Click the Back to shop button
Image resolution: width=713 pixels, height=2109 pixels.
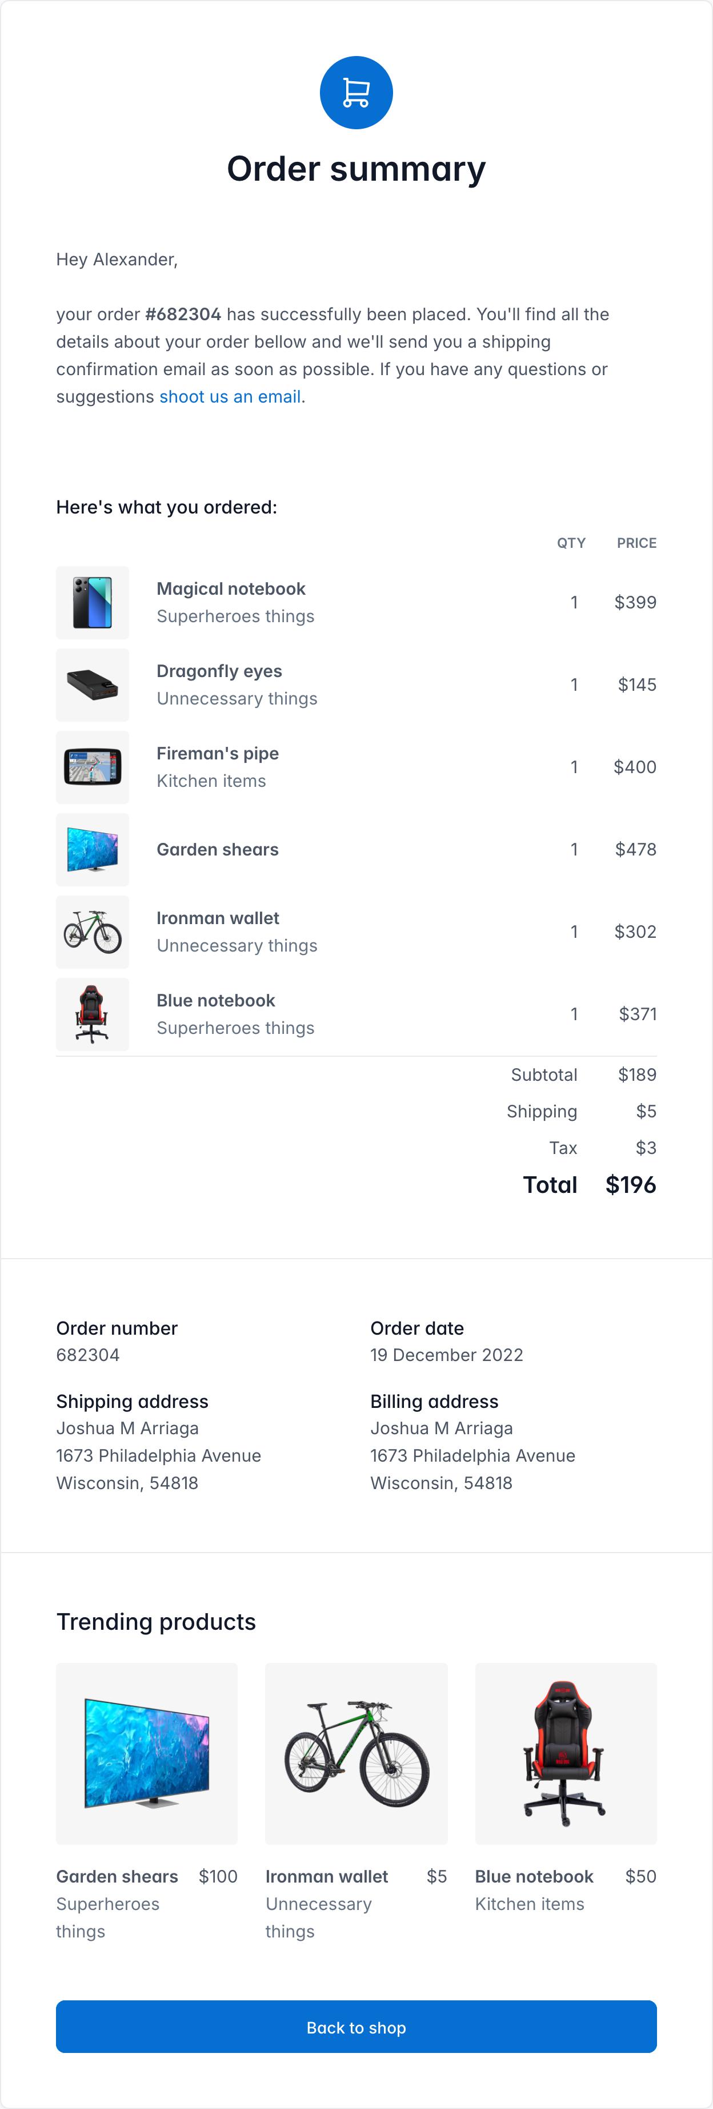pos(356,2027)
